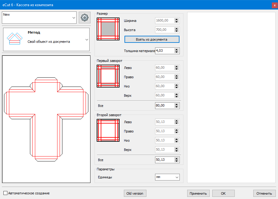
Task: Click the Толщина материала spinner arrows
Action: pyautogui.click(x=177, y=51)
